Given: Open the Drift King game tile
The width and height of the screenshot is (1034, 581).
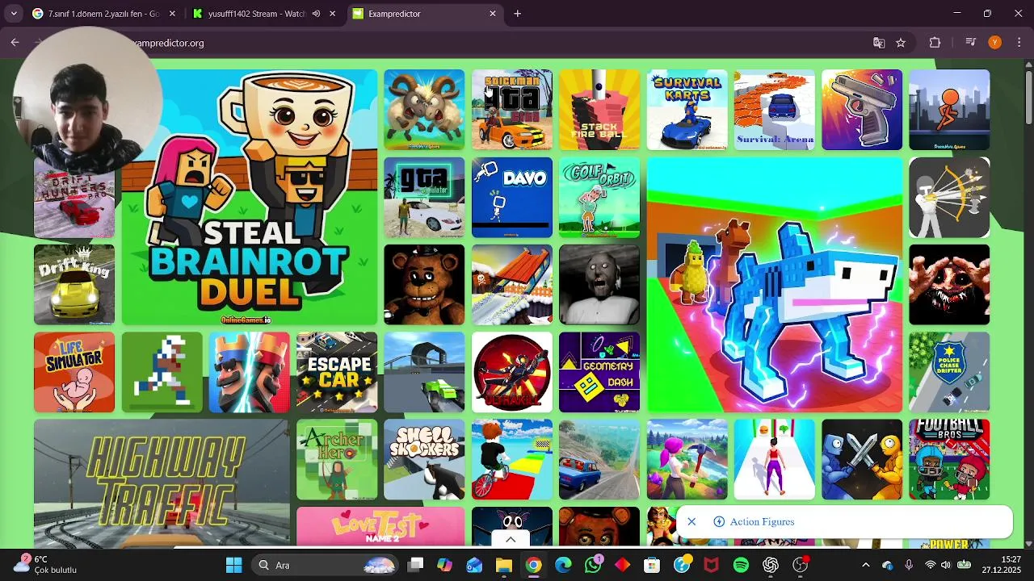Looking at the screenshot, I should point(74,285).
